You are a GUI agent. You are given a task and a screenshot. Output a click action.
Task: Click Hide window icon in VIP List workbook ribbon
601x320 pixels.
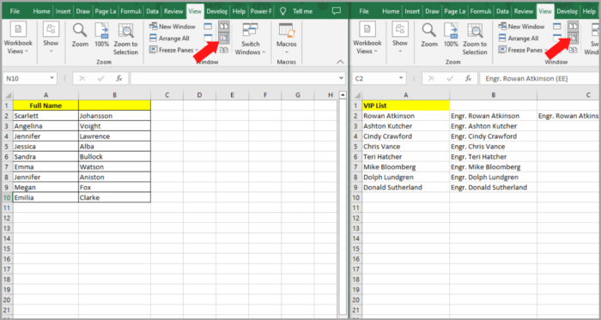point(557,39)
